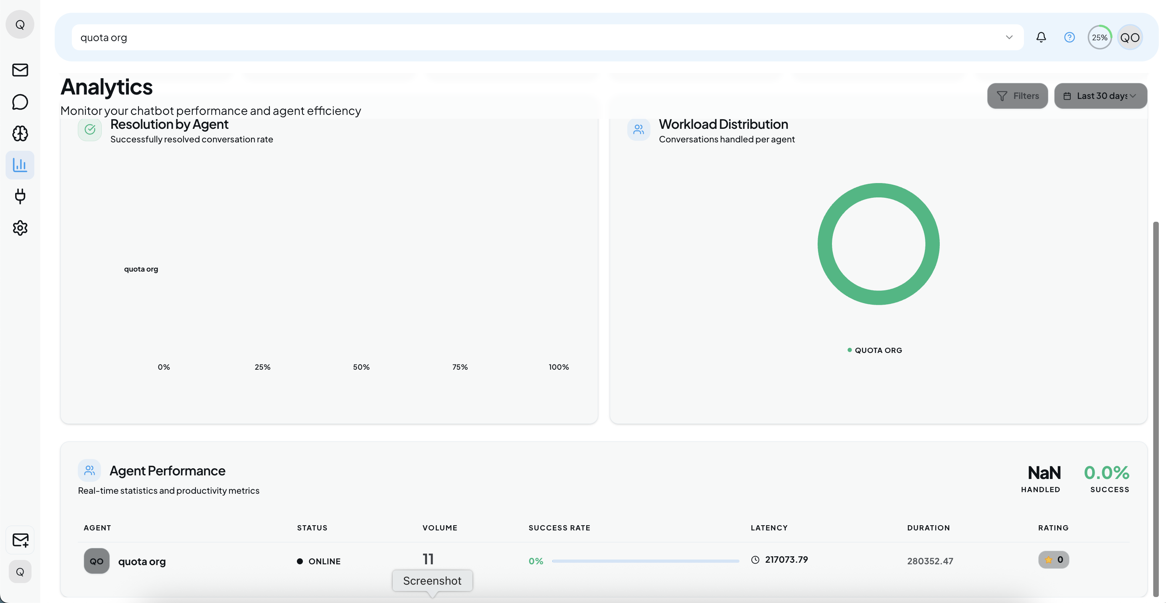Sort the table by SUCCESS RATE column
The width and height of the screenshot is (1166, 603).
559,528
